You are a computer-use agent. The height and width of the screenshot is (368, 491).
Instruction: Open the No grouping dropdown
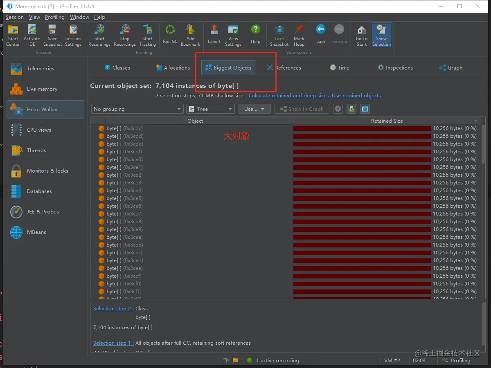click(137, 109)
